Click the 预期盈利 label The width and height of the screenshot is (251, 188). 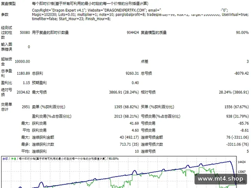coord(39,83)
